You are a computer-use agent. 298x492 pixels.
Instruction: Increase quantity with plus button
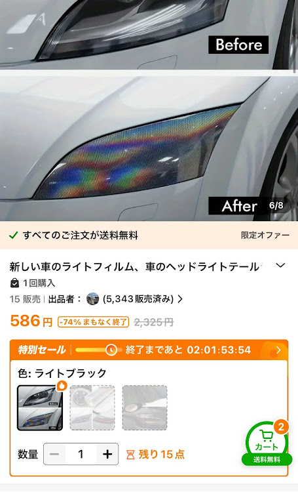(x=107, y=454)
